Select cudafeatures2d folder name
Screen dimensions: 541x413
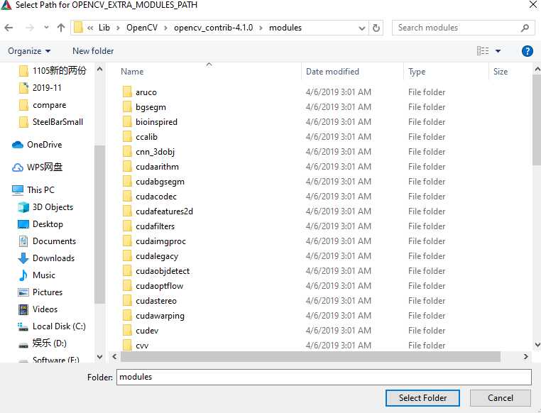click(x=164, y=211)
